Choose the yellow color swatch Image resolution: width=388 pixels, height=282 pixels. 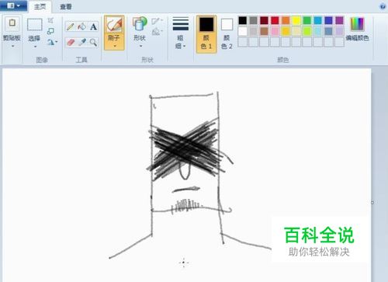click(296, 20)
